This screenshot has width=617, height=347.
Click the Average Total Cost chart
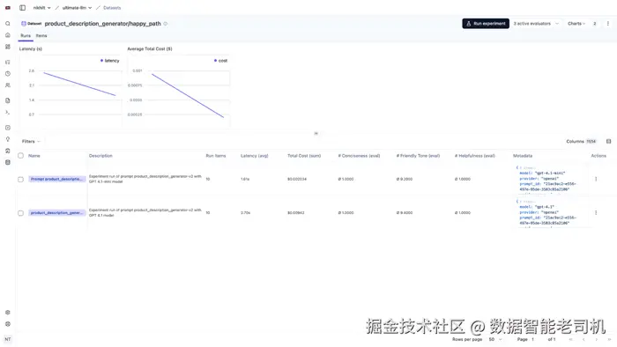click(179, 92)
